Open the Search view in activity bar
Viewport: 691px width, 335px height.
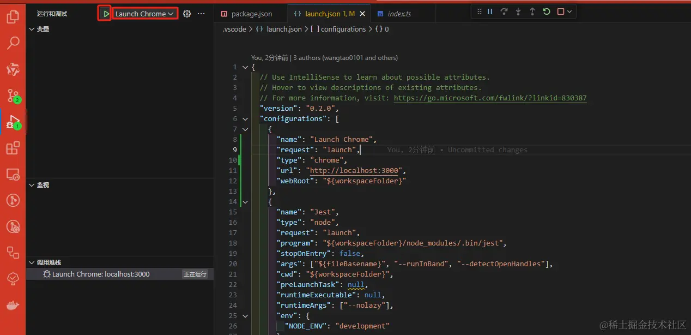(13, 43)
